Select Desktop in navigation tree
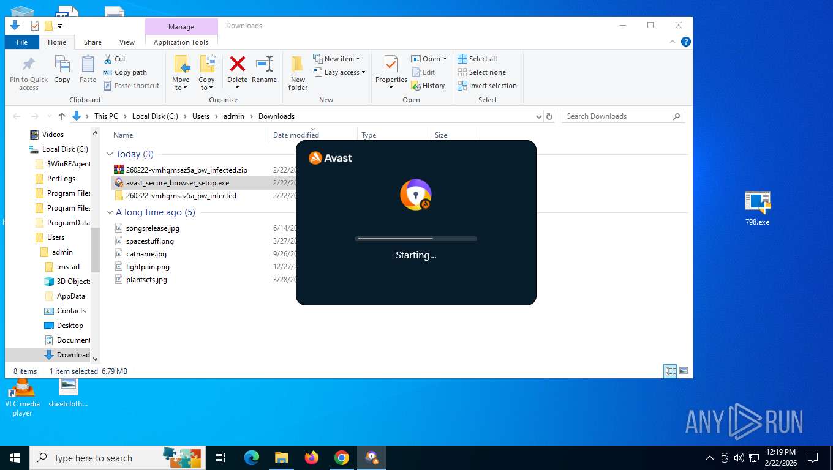 (70, 326)
